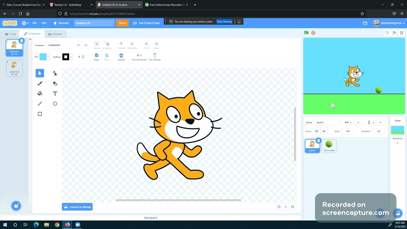Click the Undo arrow in costume editor
Screen dimensions: 407x229
79,45
